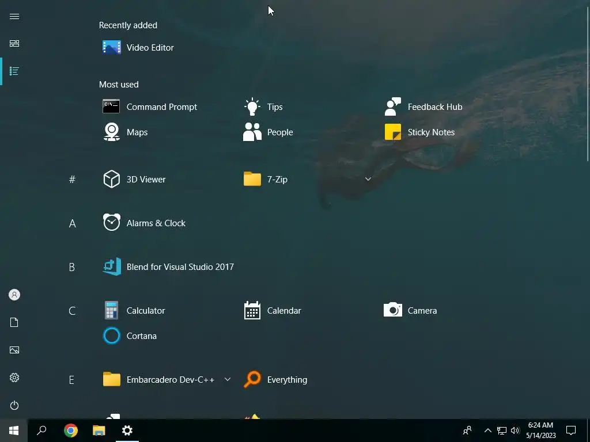The image size is (590, 442).
Task: Open the Calendar app
Action: click(273, 311)
